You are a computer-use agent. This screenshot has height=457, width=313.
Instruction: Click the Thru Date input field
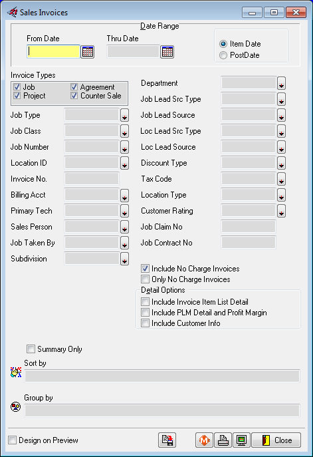[134, 52]
